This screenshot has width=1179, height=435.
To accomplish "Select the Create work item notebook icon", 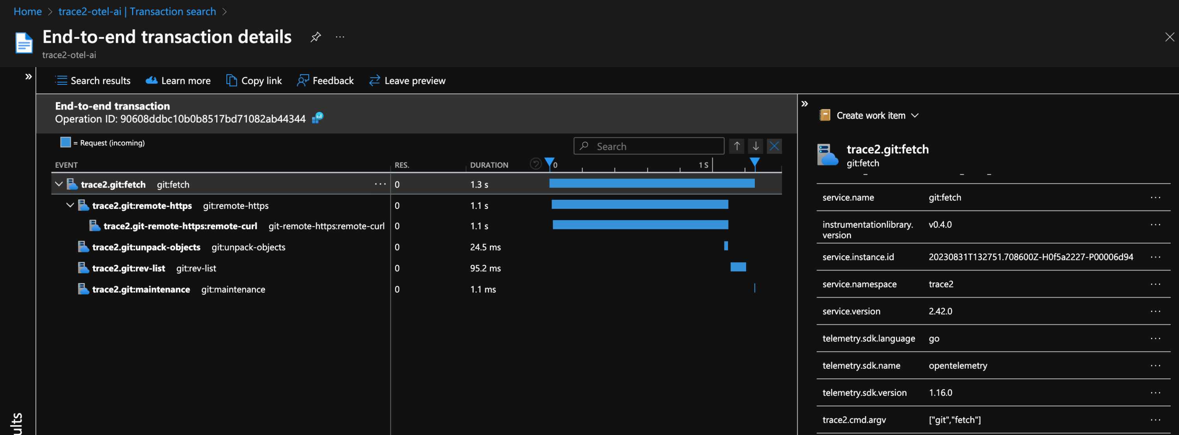I will coord(825,115).
